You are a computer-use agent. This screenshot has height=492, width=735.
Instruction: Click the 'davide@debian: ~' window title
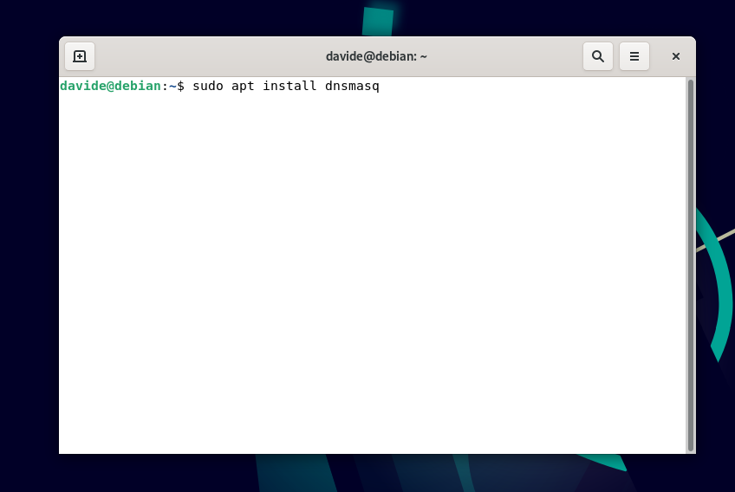pos(376,56)
